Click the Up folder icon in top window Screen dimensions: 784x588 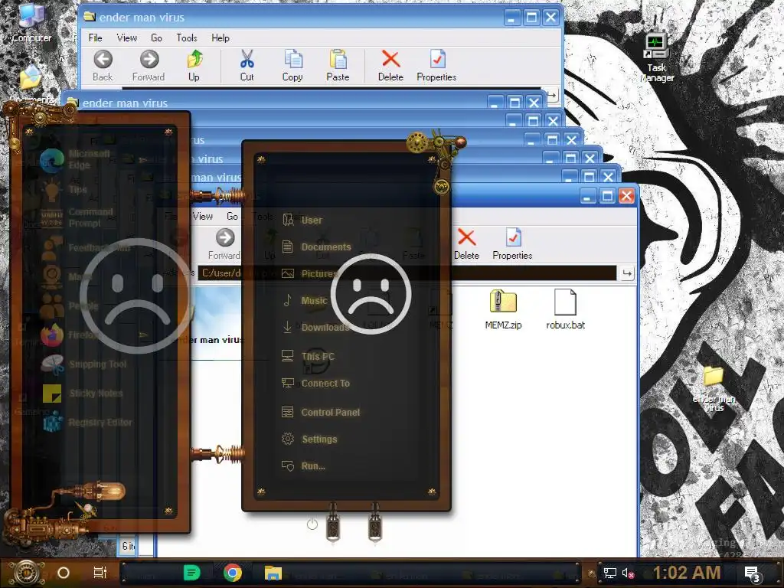coord(194,66)
